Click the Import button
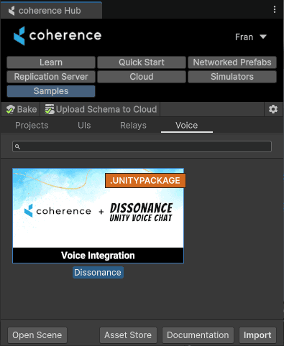Screen dimensions: 284x346 pyautogui.click(x=257, y=335)
